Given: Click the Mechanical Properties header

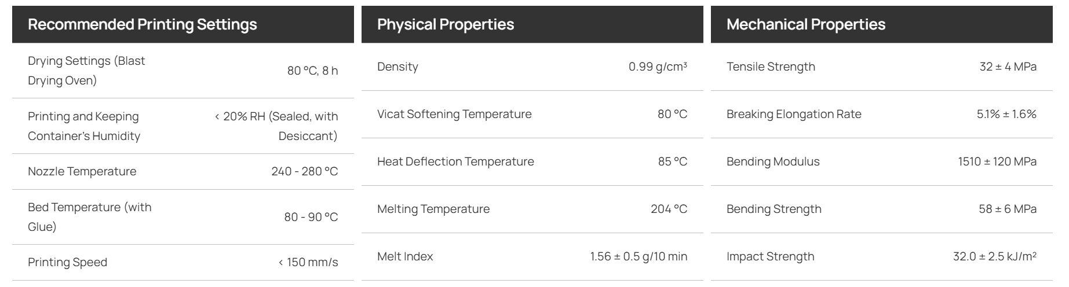Looking at the screenshot, I should (x=806, y=24).
